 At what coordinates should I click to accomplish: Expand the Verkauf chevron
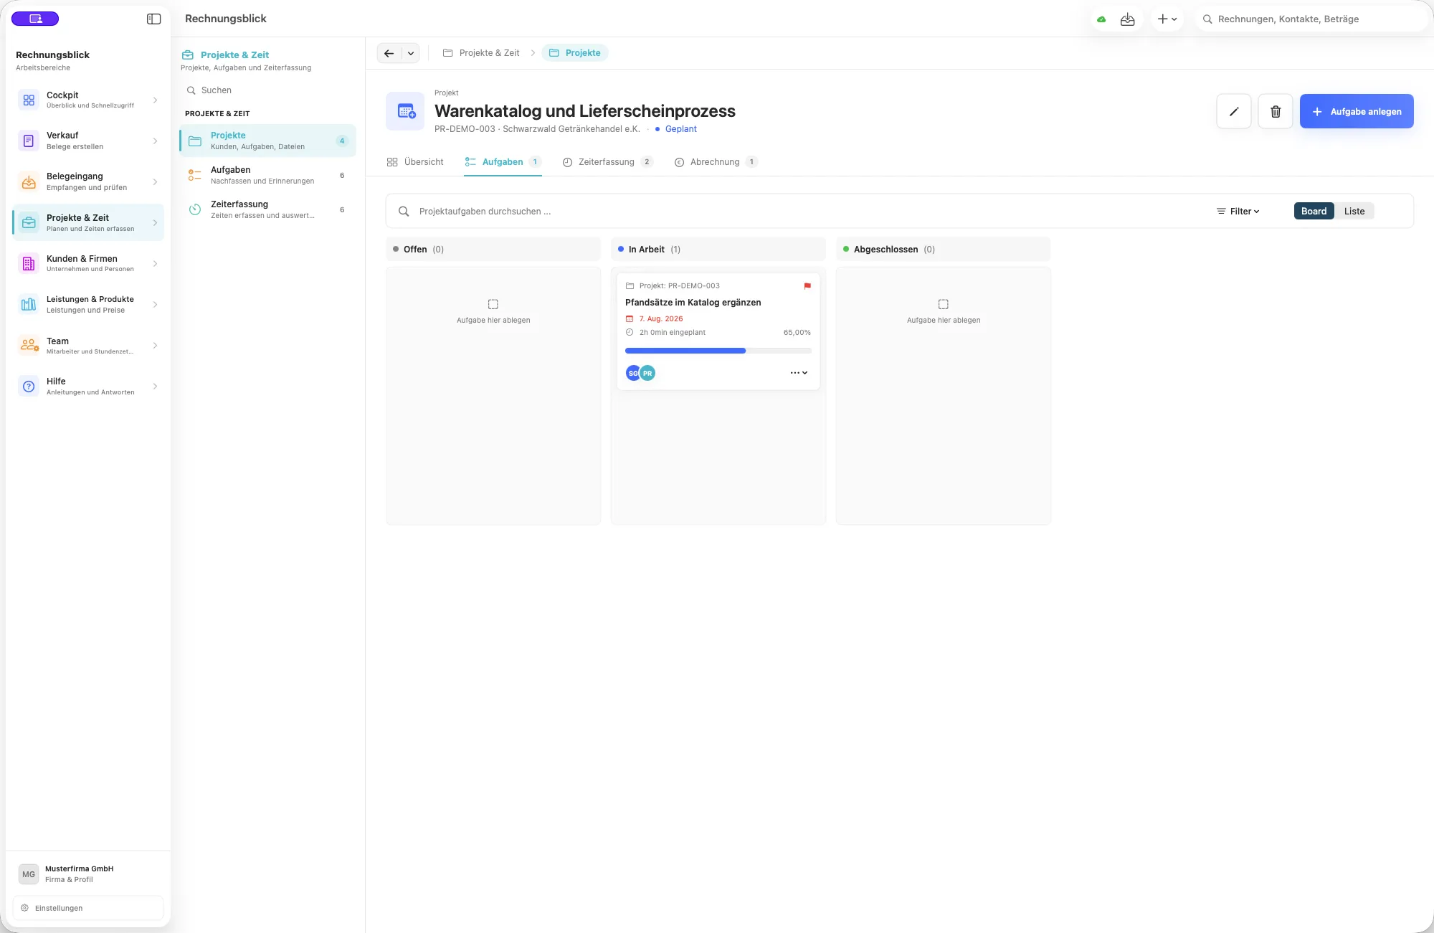coord(155,141)
